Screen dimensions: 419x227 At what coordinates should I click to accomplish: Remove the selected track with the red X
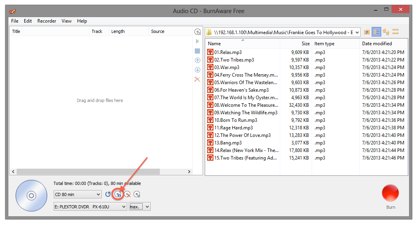(x=197, y=79)
